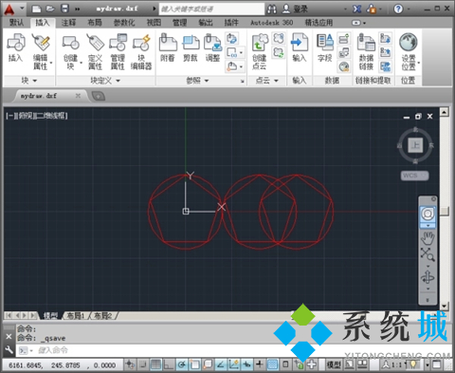Screen dimensions: 455x373
Task: Click the Set Location (设置位置) globe tool
Action: tap(409, 51)
